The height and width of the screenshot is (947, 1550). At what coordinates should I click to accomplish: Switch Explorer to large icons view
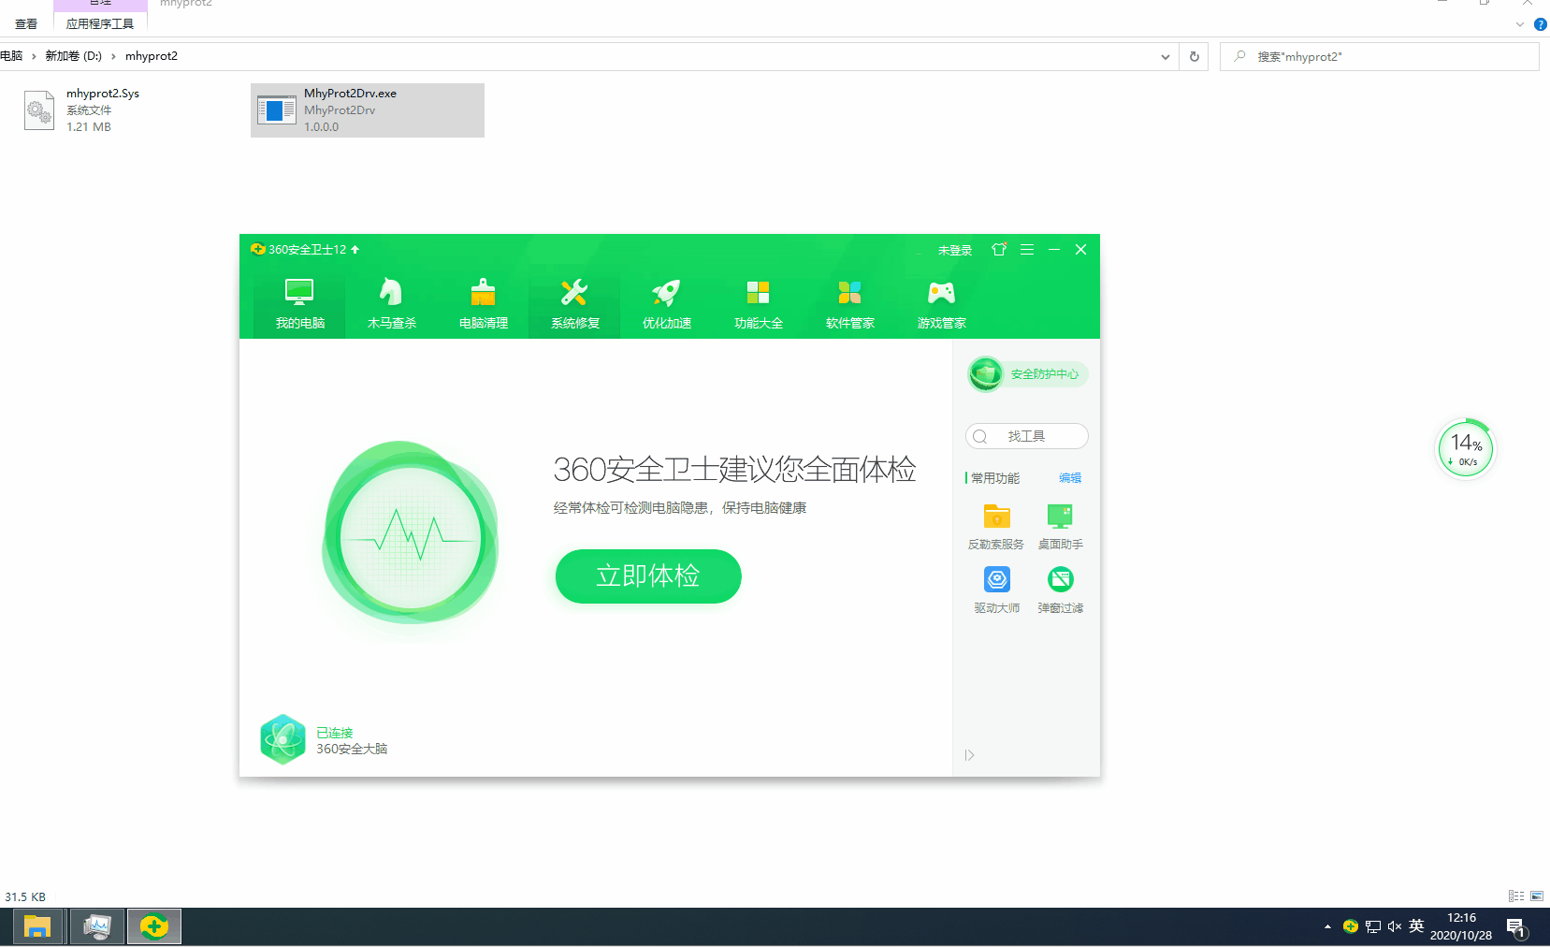[1537, 896]
